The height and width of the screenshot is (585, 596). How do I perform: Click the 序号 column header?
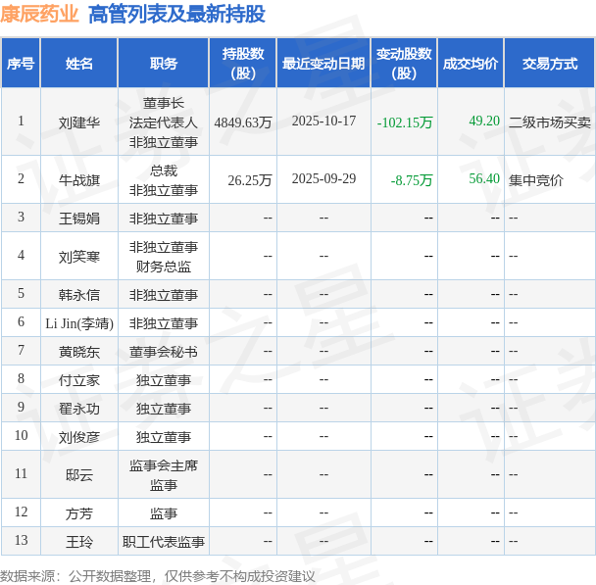tap(21, 64)
